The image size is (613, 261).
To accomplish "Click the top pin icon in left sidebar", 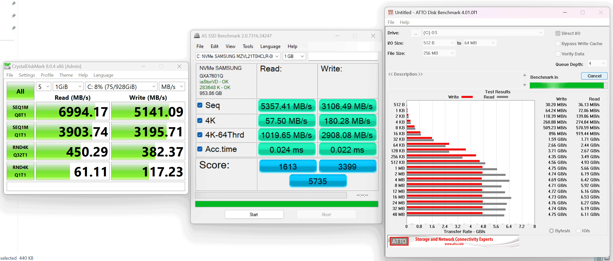I will click(14, 4).
